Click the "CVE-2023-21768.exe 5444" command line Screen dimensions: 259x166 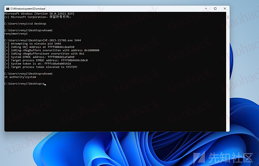42,40
